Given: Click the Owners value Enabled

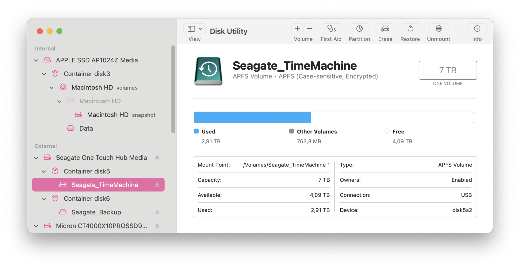Looking at the screenshot, I should point(461,180).
